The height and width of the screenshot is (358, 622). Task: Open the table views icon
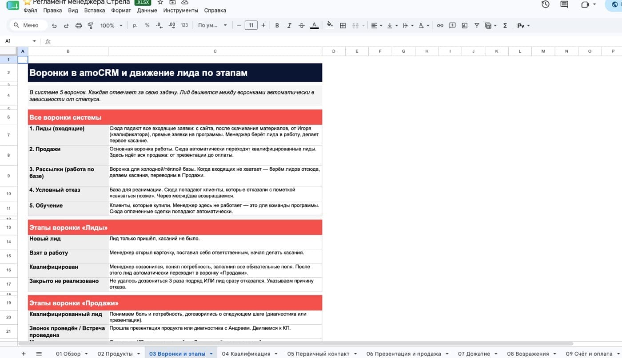pos(489,26)
